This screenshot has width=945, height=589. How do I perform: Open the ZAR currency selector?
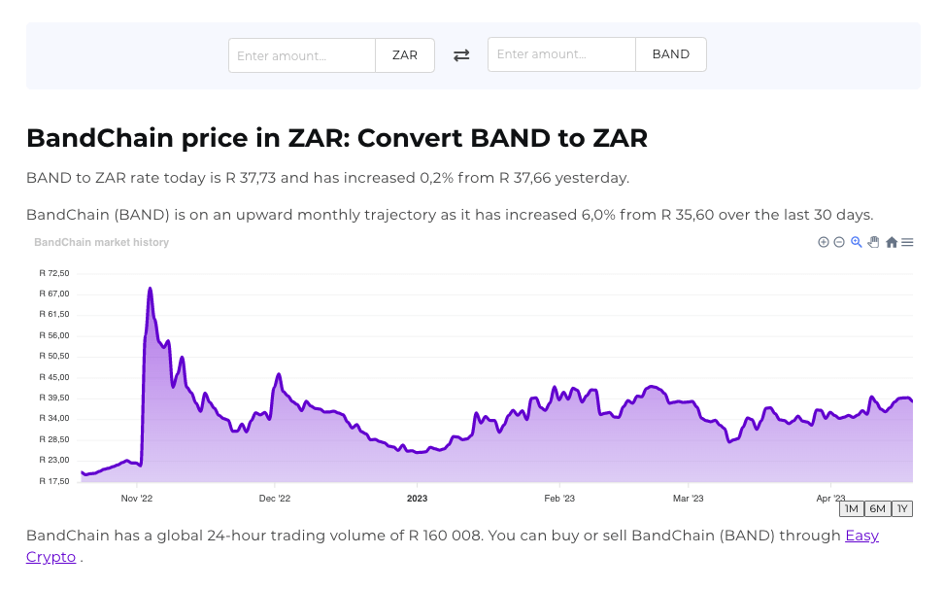pos(404,55)
